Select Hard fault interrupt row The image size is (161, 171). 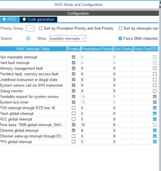coord(79,63)
